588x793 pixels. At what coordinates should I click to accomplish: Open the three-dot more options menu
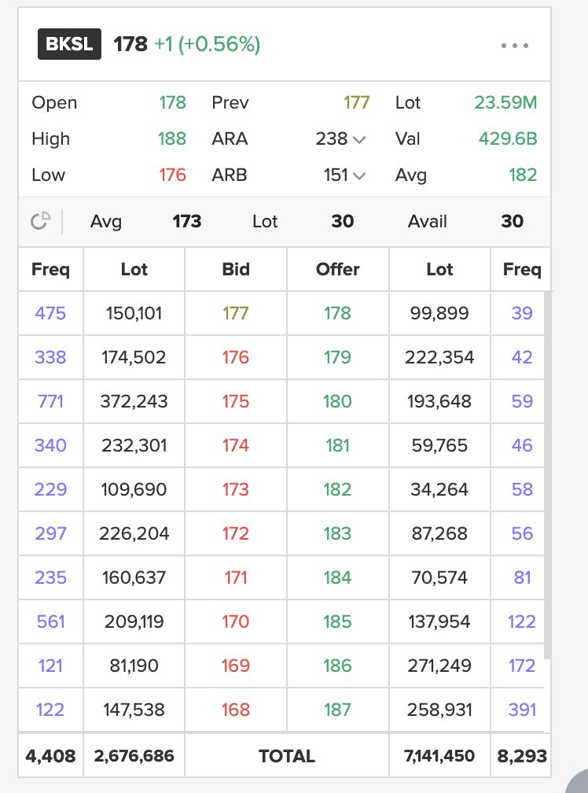[x=515, y=46]
